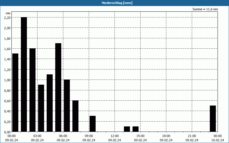Click the 0,80 y-axis label
Image resolution: width=229 pixels, height=143 pixels.
coord(7,91)
